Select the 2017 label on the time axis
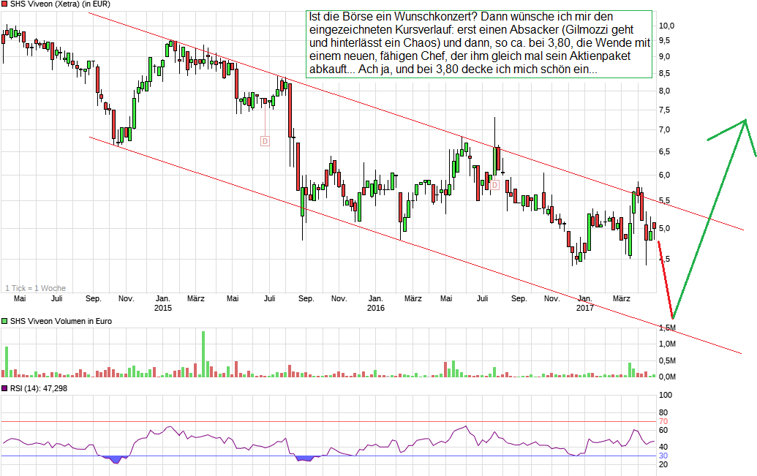Image resolution: width=757 pixels, height=476 pixels. click(x=584, y=308)
